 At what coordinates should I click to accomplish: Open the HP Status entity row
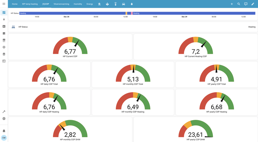(x=133, y=27)
